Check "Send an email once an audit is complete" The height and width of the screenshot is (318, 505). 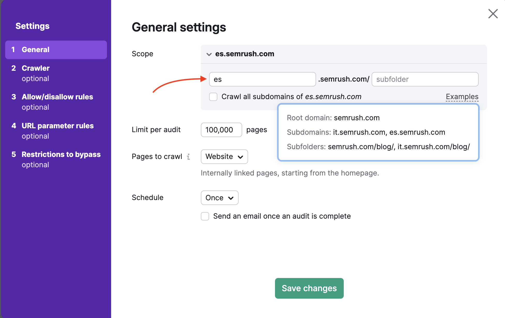[x=205, y=216]
